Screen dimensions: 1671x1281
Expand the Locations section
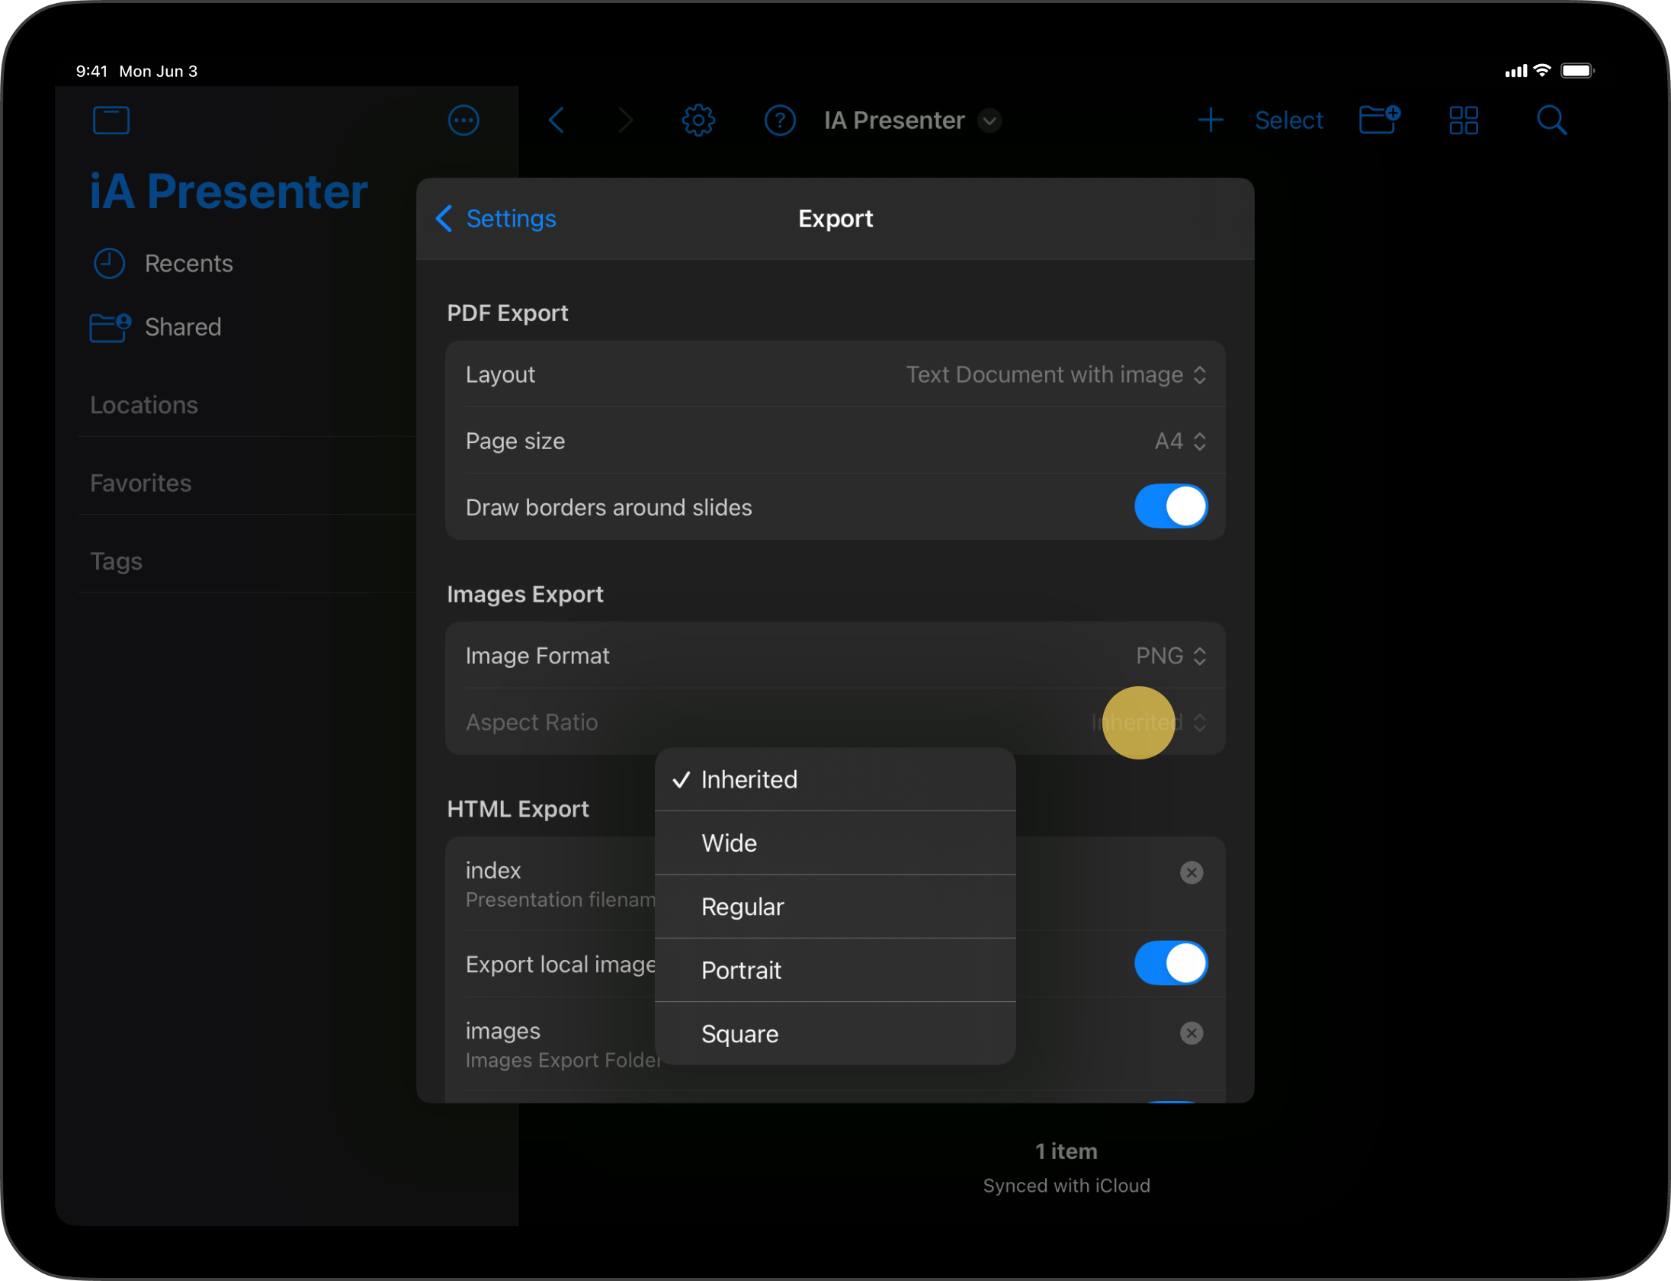144,405
